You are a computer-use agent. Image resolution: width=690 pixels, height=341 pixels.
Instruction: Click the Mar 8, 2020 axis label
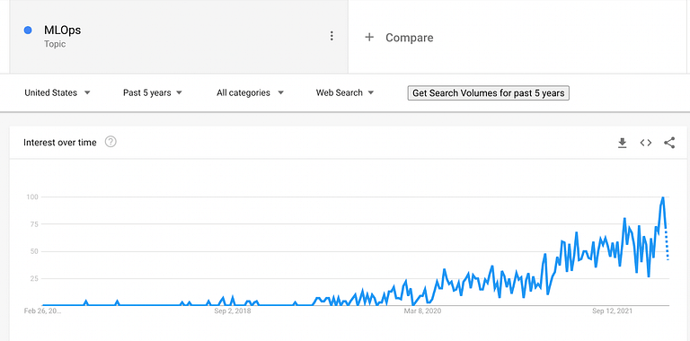(422, 311)
